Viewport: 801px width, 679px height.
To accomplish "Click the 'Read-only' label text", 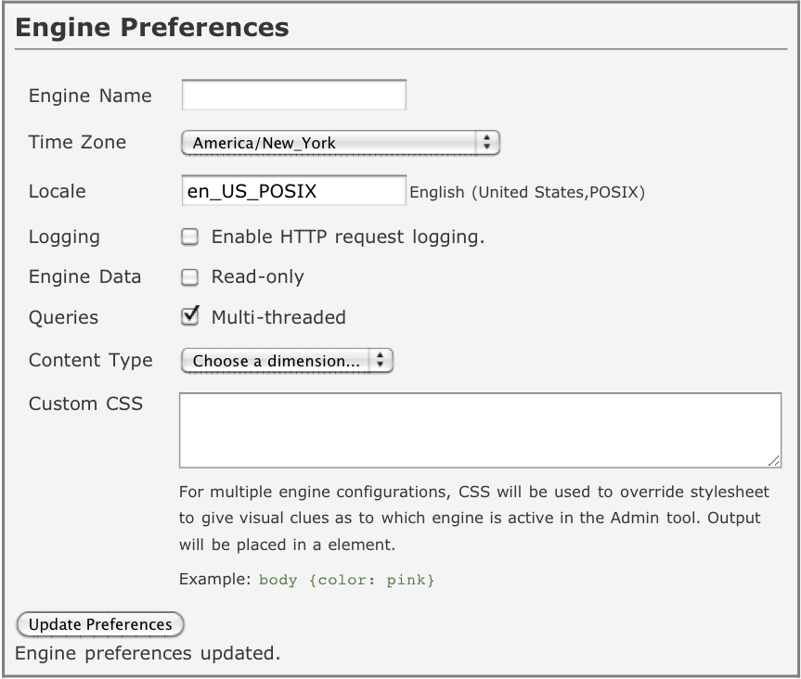I will coord(257,276).
